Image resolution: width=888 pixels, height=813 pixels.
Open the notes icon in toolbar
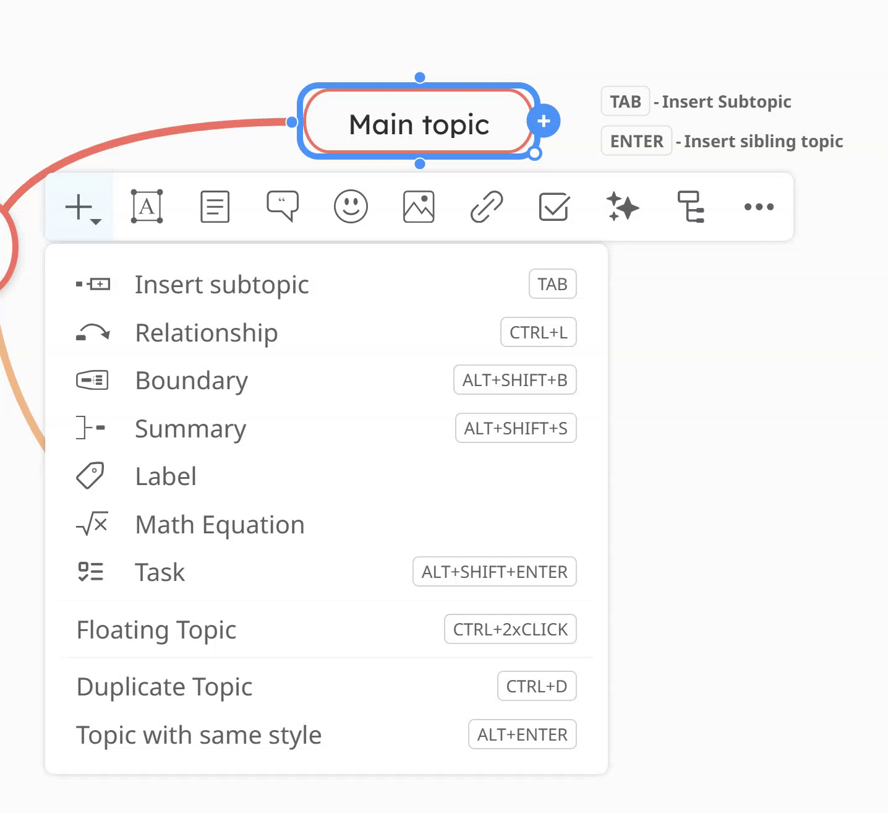pos(215,207)
